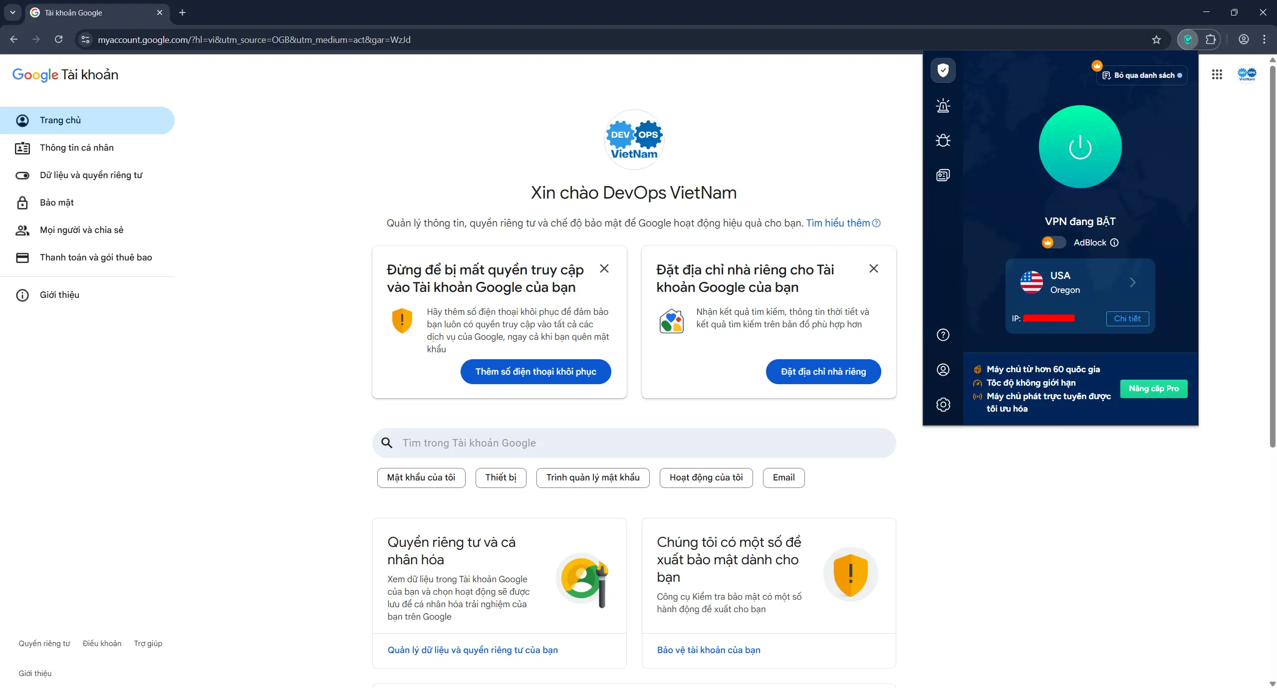
Task: Open Bảo vệ tài khoản của bạn link
Action: pos(709,650)
